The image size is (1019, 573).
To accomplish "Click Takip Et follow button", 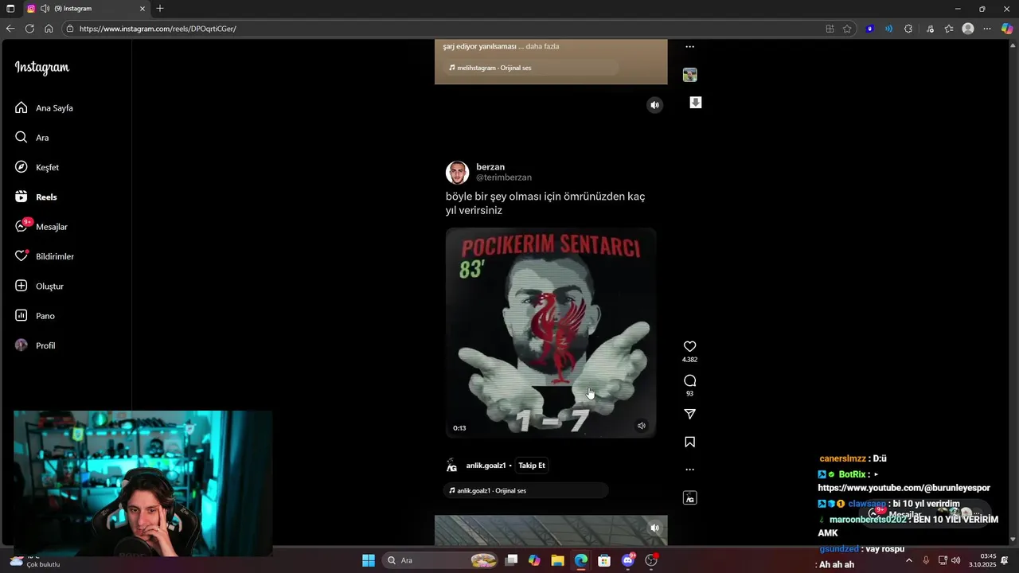I will [x=532, y=466].
